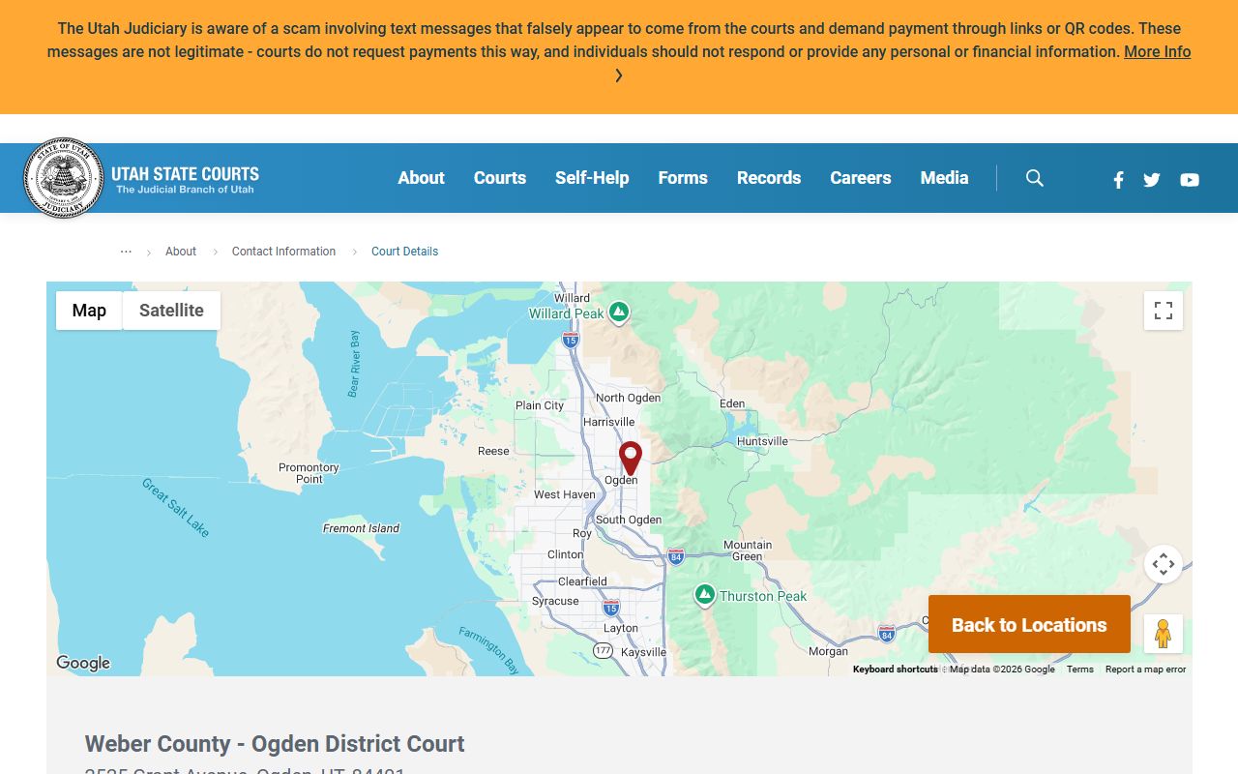Open the Self-Help menu
This screenshot has width=1238, height=774.
592,178
